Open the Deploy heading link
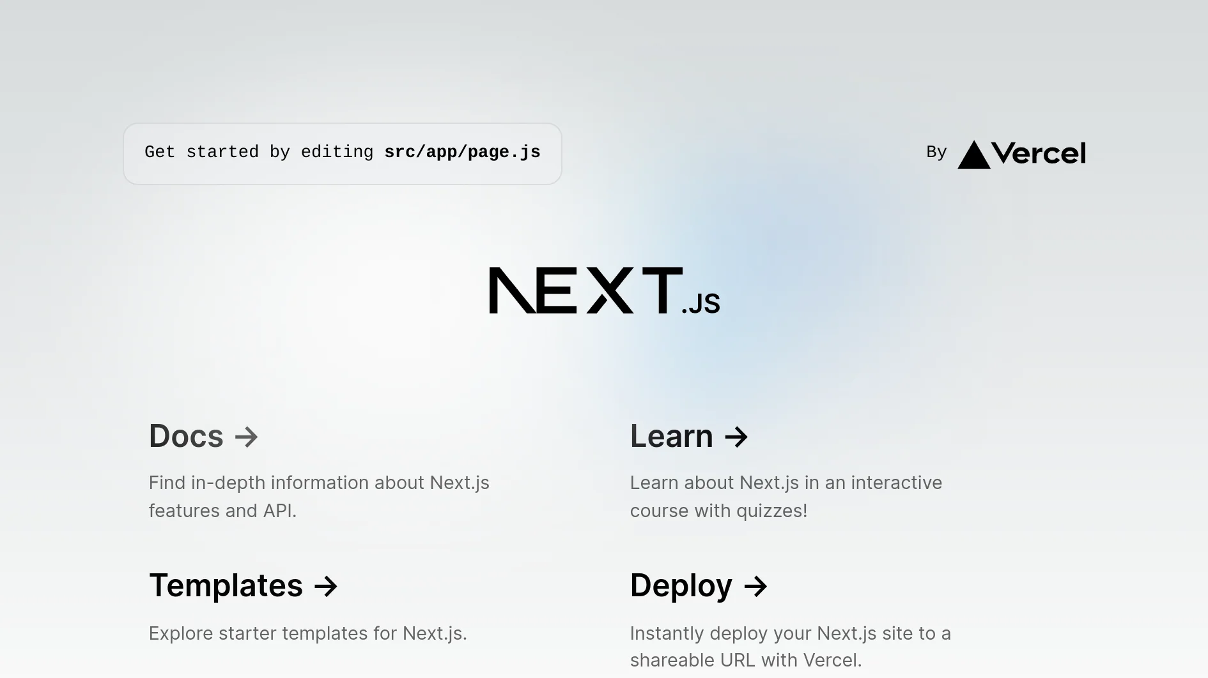 coord(699,586)
